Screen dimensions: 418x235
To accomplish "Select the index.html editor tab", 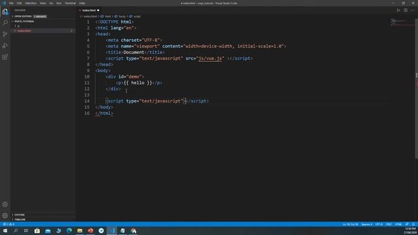I will [x=89, y=10].
